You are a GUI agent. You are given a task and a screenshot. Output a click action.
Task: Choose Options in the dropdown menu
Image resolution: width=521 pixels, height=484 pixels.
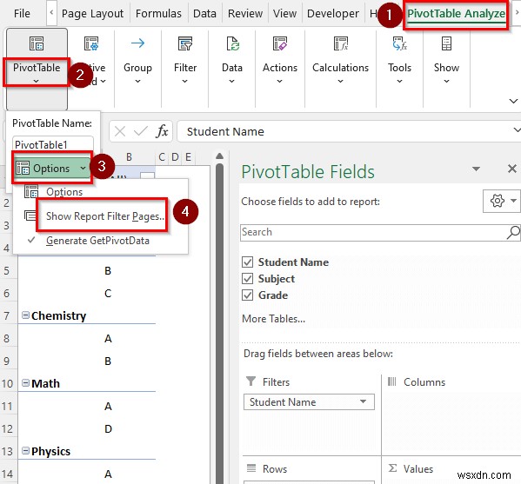[64, 191]
